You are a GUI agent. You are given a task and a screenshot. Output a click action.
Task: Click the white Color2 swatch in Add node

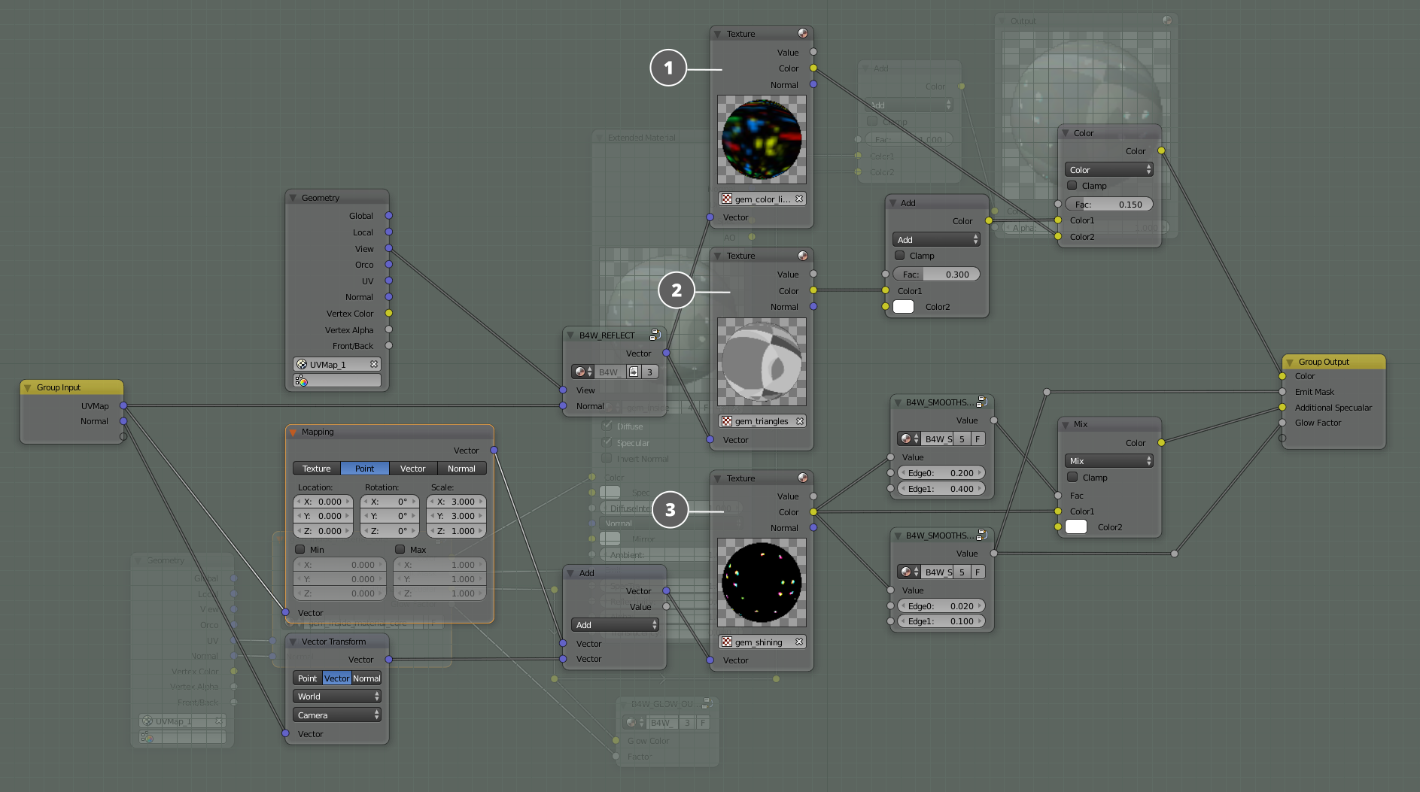(903, 307)
